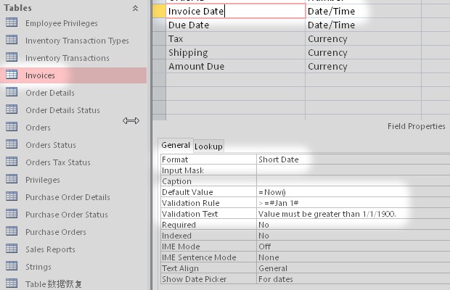Switch to the Lookup tab
450x290 pixels.
(209, 146)
